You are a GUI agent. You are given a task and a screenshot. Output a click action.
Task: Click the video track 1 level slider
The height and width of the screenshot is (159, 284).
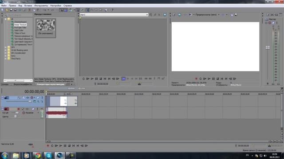[x=30, y=102]
